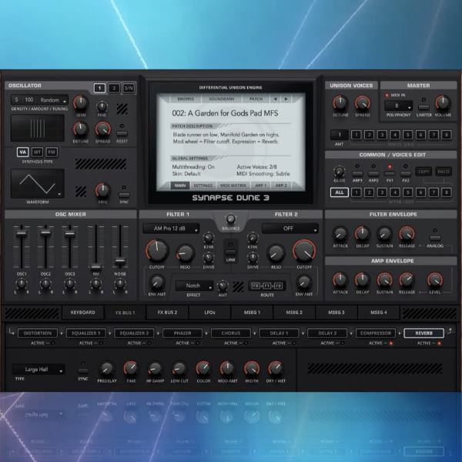This screenshot has height=462, width=462.
Task: Toggle Compressor Active indicator
Action: click(x=391, y=343)
